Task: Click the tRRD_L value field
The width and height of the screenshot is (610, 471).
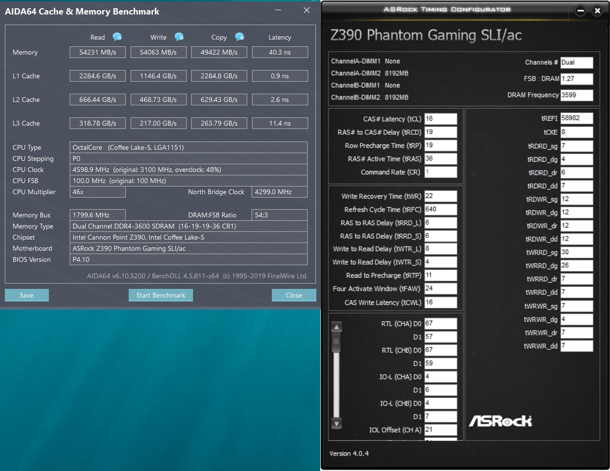Action: 441,223
